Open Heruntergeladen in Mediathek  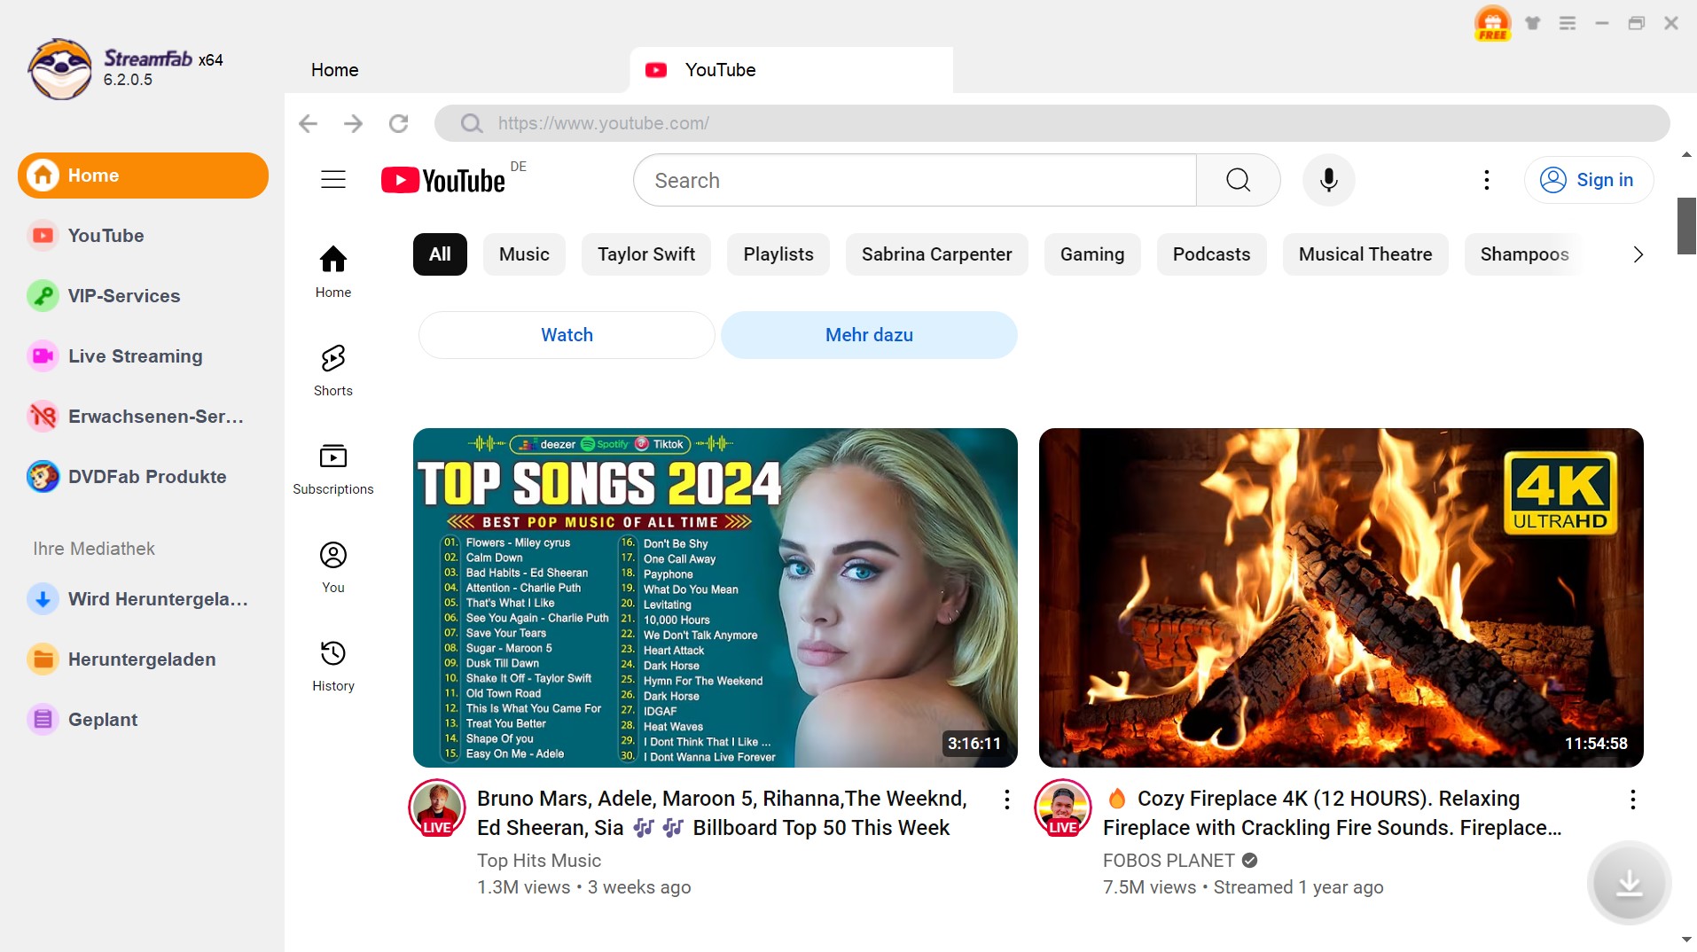tap(143, 659)
